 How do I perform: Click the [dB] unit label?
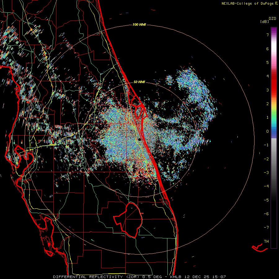click(x=264, y=21)
